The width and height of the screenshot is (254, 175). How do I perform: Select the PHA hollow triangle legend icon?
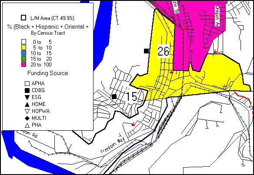pos(27,125)
